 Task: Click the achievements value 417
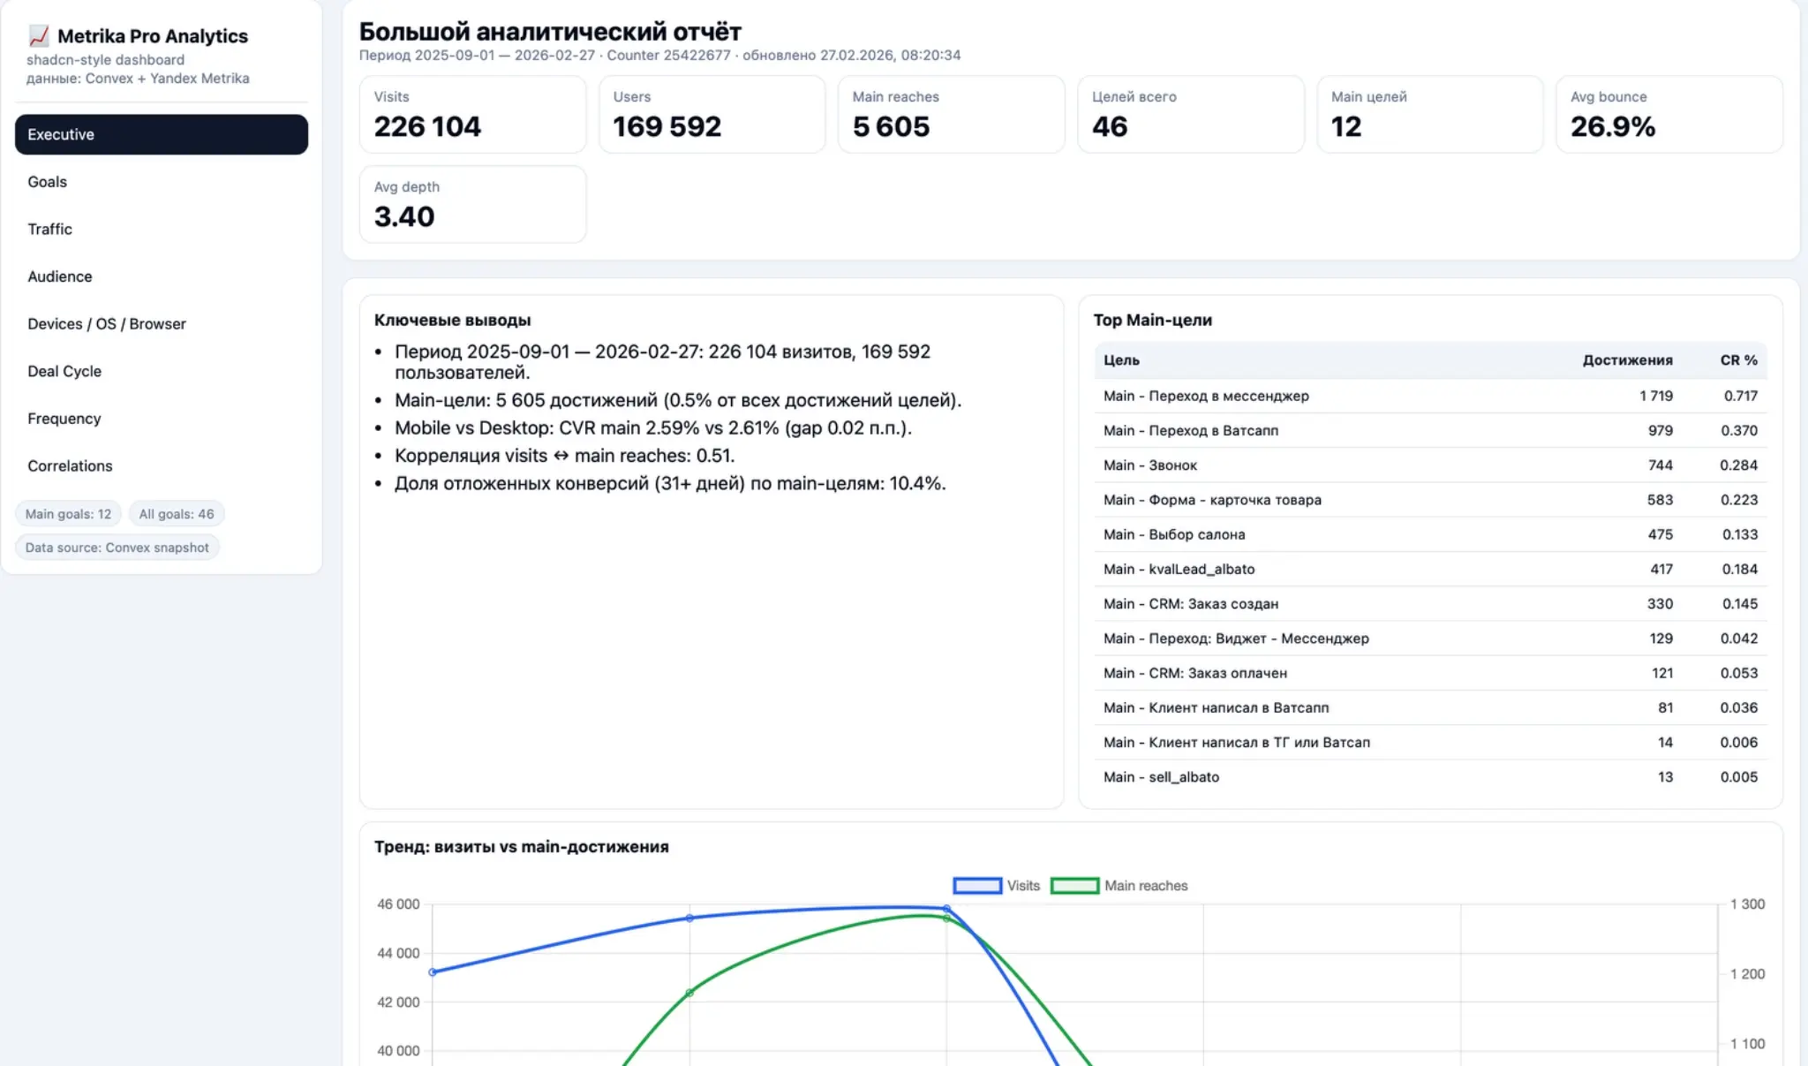pyautogui.click(x=1661, y=569)
